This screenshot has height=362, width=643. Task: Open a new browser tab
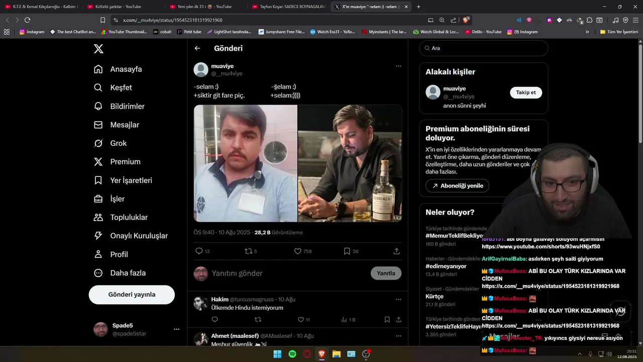click(x=418, y=7)
